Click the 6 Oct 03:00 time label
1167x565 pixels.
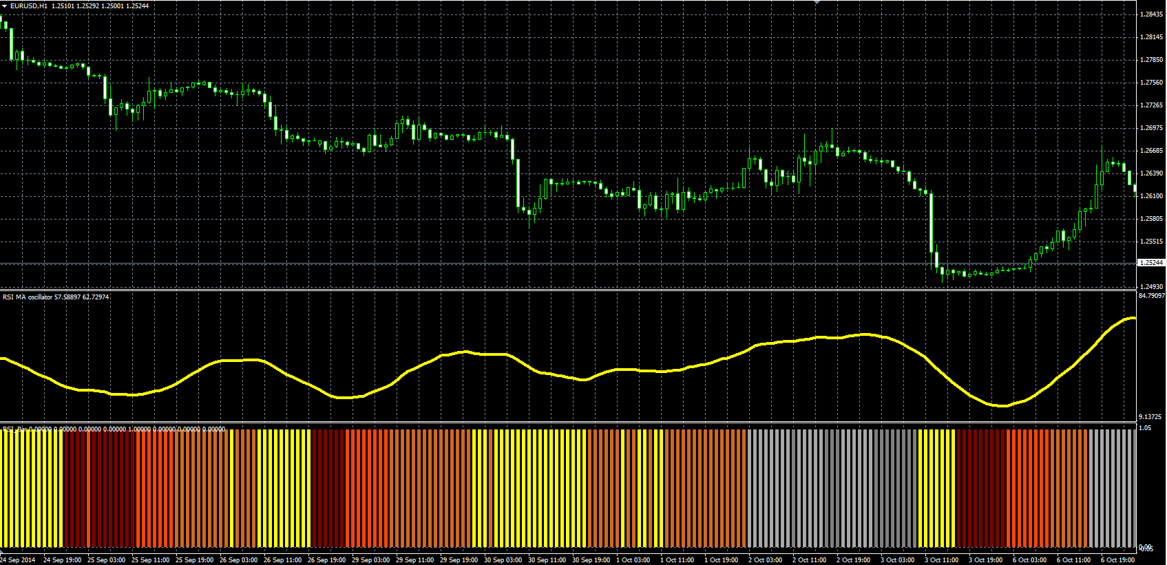[x=1030, y=559]
